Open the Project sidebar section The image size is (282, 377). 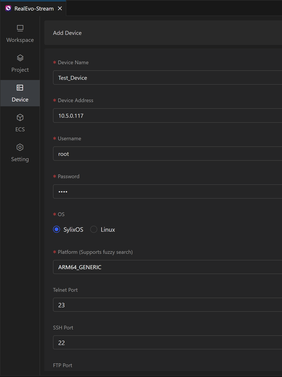[x=20, y=64]
